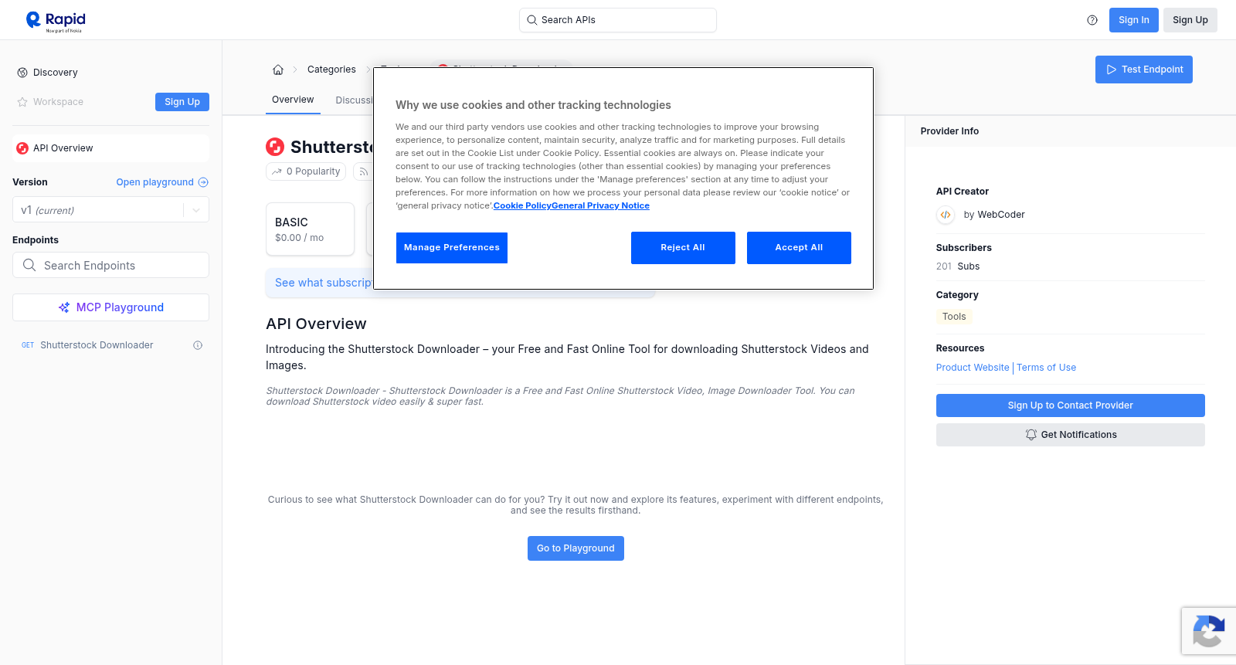The height and width of the screenshot is (665, 1236).
Task: Focus the Search Endpoints field
Action: [110, 265]
